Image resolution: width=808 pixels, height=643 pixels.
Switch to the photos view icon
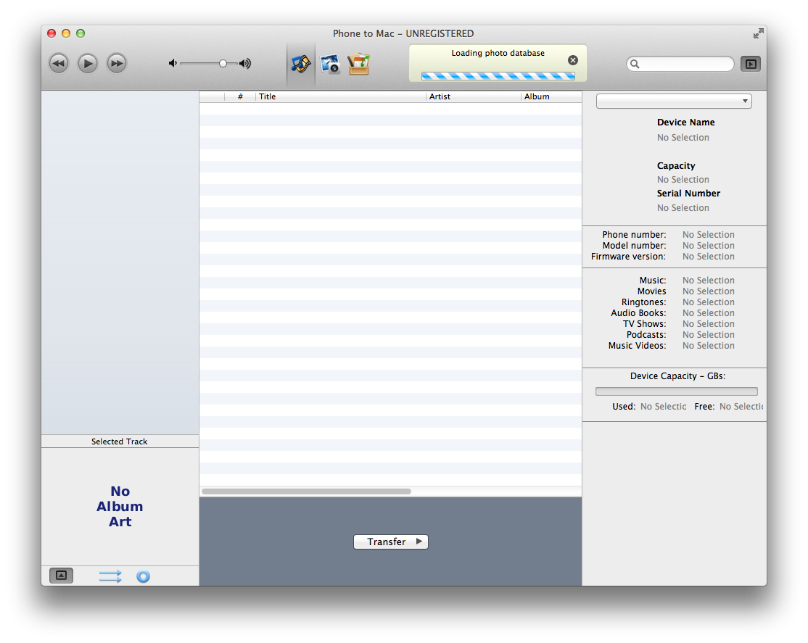click(x=331, y=64)
